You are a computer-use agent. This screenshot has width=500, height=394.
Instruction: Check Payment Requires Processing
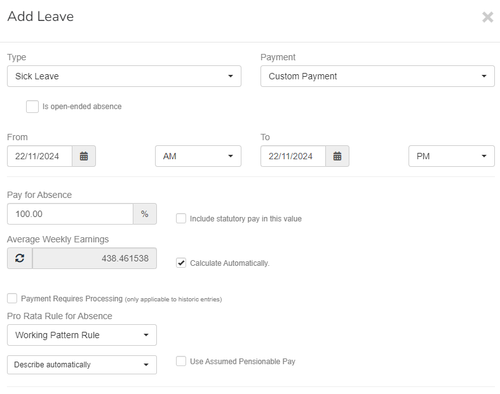(12, 298)
